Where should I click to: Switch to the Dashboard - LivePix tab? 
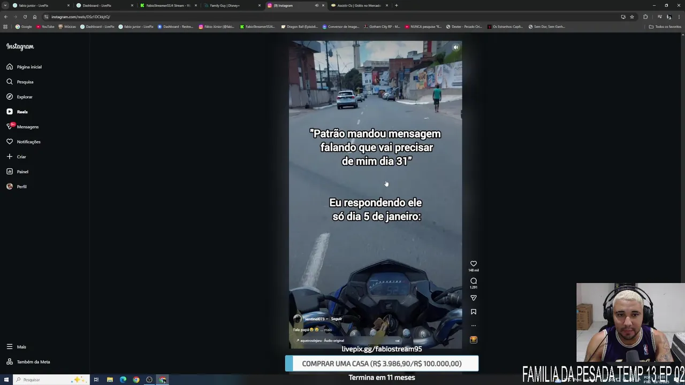[104, 5]
